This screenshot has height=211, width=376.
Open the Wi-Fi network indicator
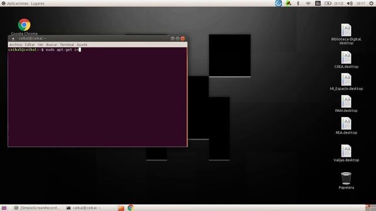coord(308,4)
